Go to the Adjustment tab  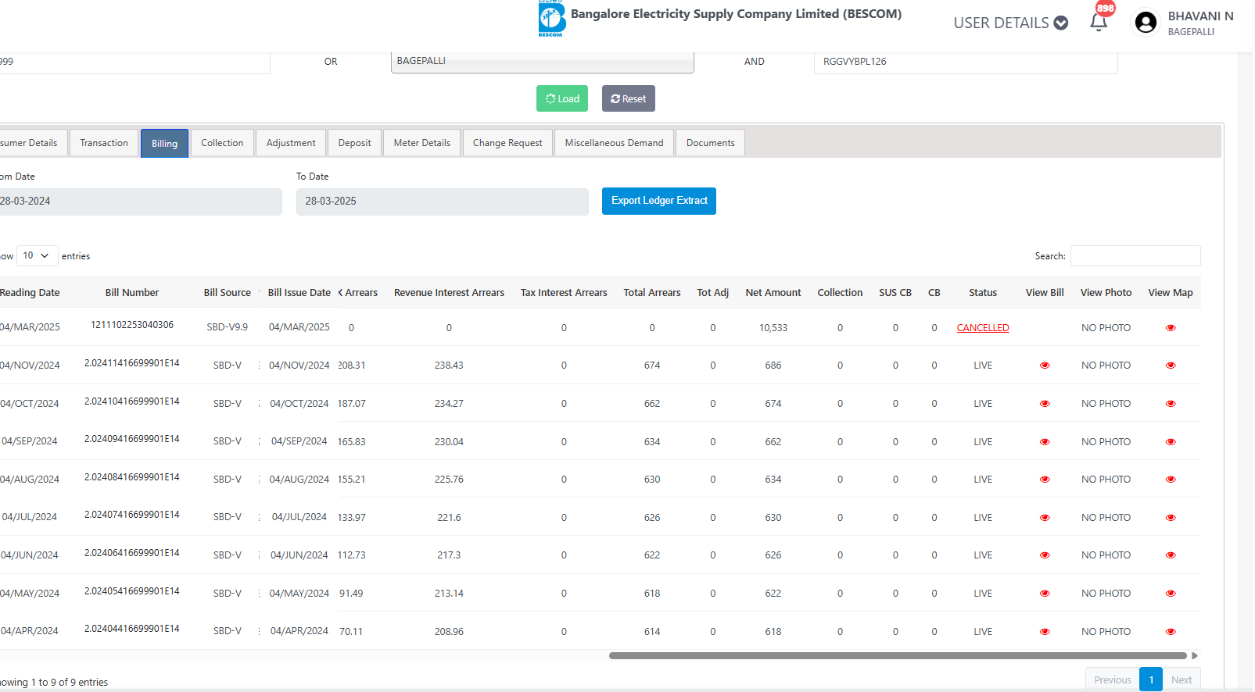(291, 143)
